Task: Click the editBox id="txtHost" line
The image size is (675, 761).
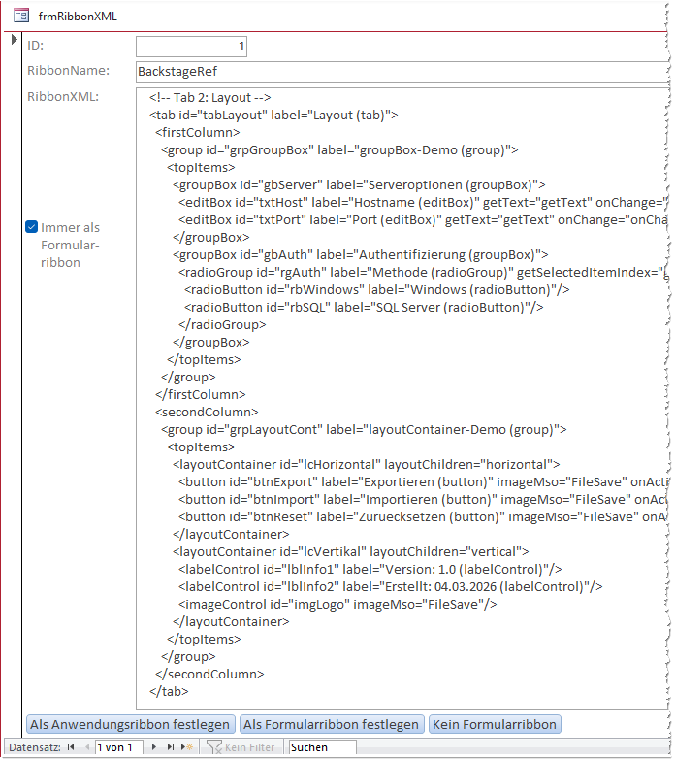Action: coord(423,202)
